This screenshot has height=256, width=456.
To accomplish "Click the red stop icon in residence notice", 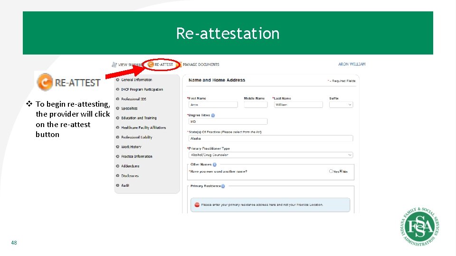I will (x=197, y=205).
